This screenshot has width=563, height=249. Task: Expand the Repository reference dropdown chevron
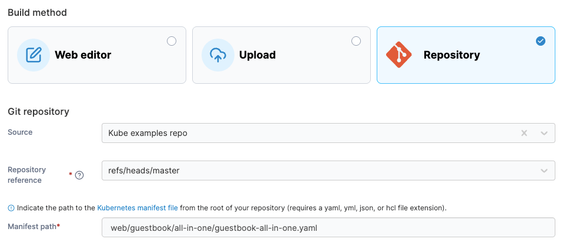544,170
